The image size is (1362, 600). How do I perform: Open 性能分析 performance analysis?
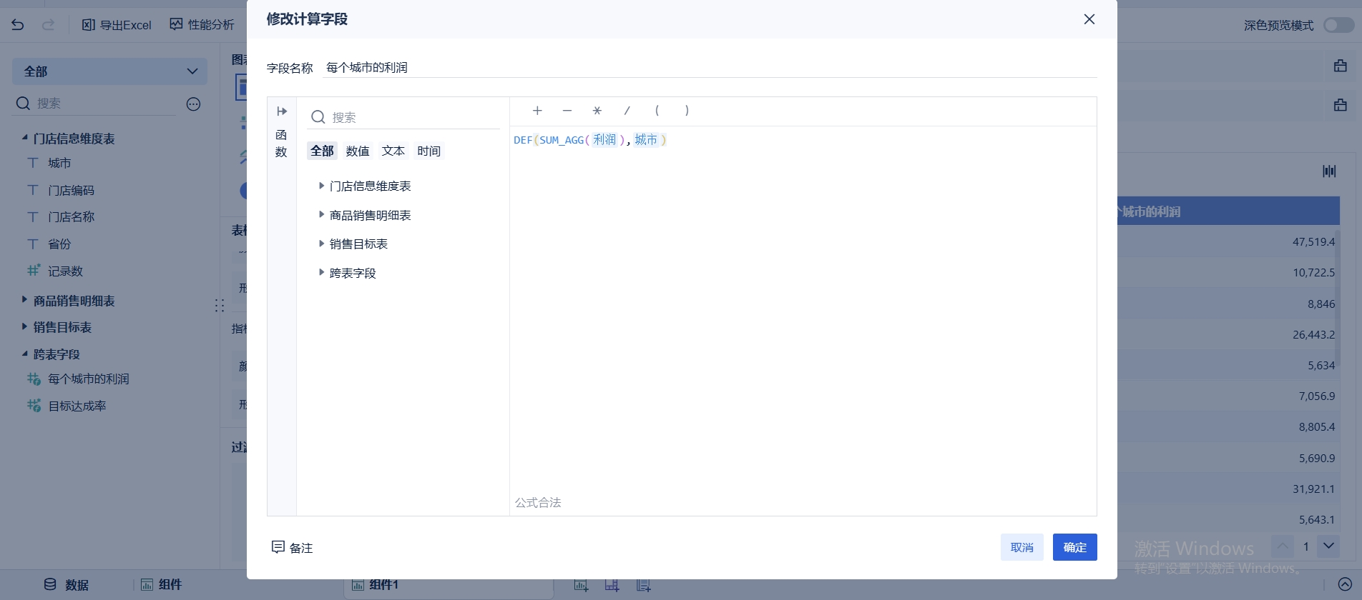coord(202,25)
